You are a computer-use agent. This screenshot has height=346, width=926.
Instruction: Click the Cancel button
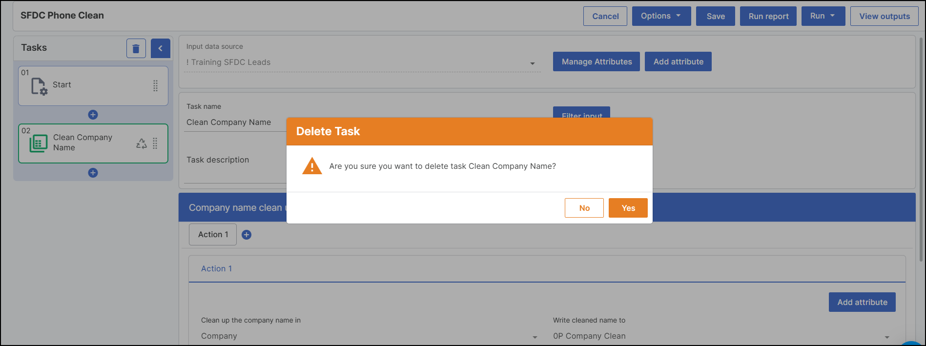tap(605, 16)
